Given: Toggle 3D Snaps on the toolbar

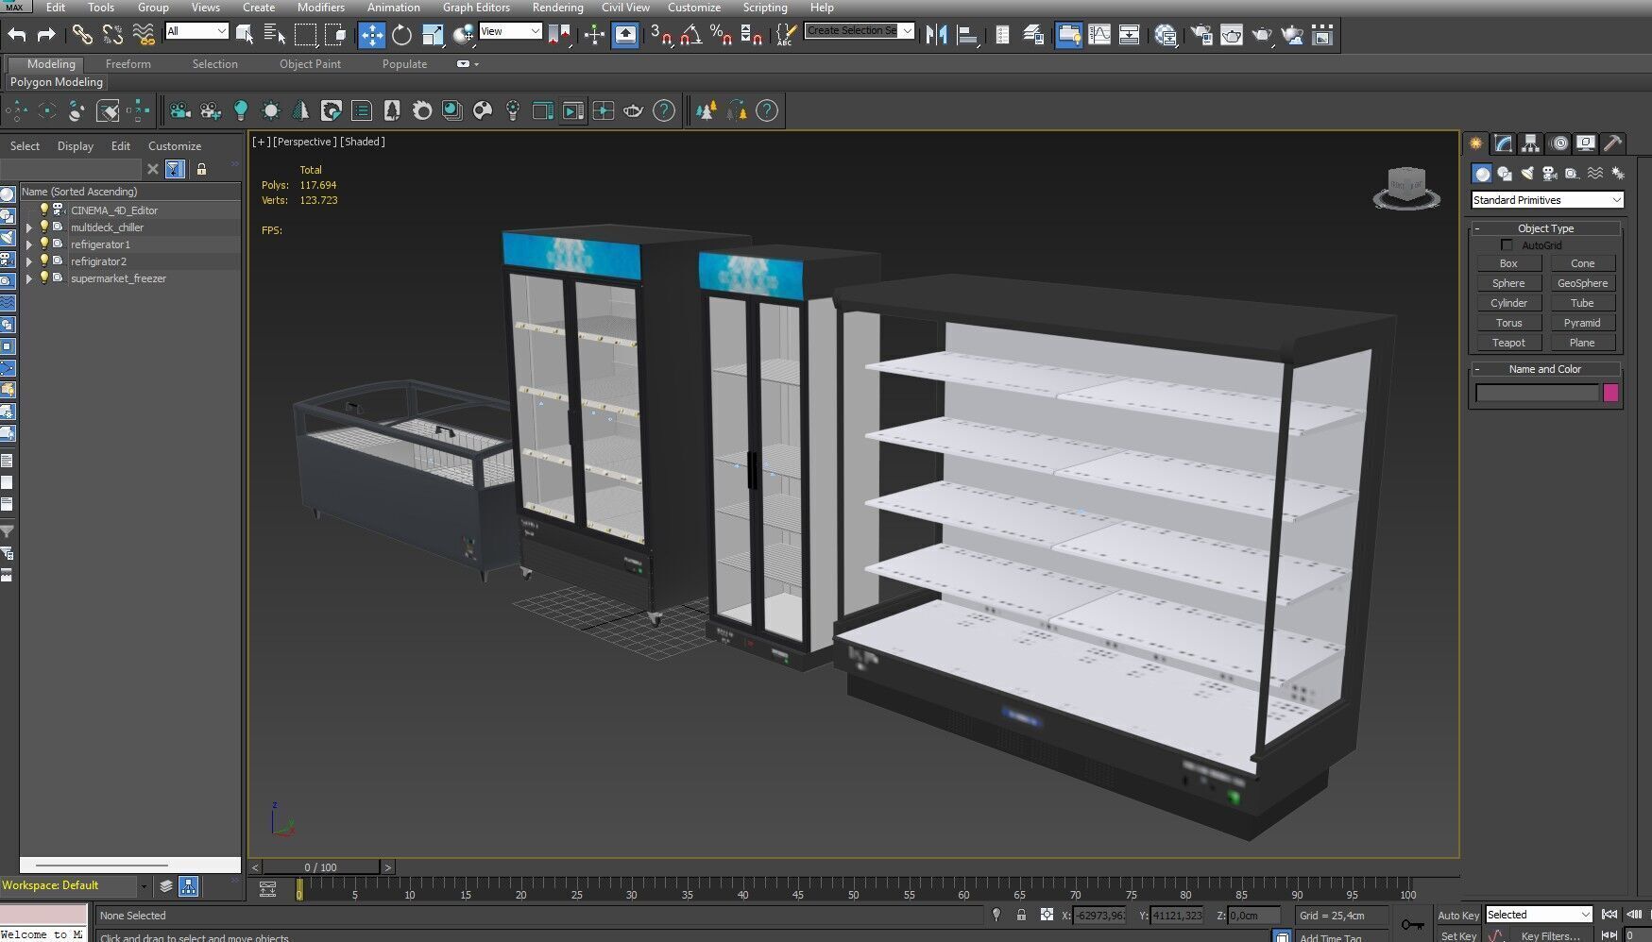Looking at the screenshot, I should coord(660,35).
